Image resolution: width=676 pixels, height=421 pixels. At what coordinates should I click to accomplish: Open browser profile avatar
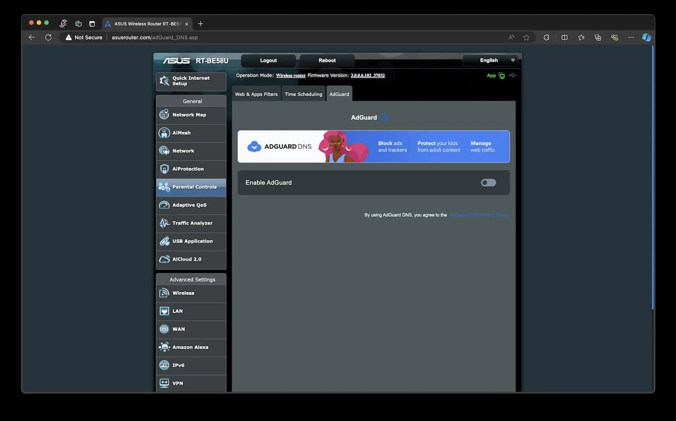click(x=63, y=24)
